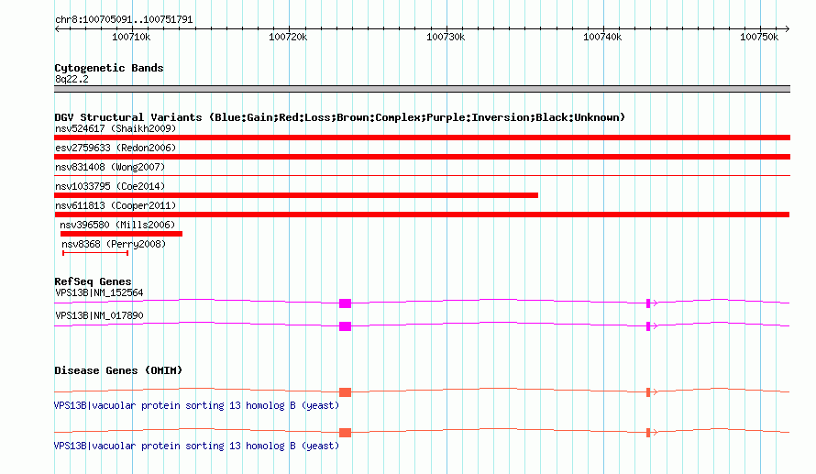Click small orange exon above first VPS13B link
Viewport: 816px width, 474px height.
(648, 392)
